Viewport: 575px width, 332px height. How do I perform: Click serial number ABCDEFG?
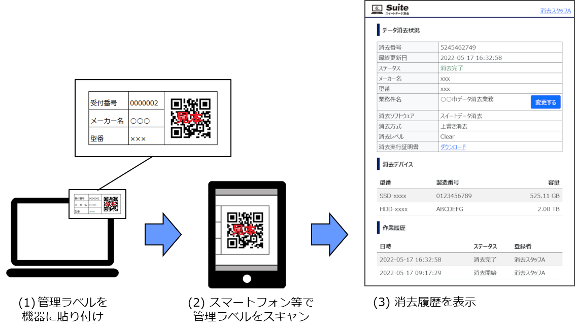pos(450,209)
